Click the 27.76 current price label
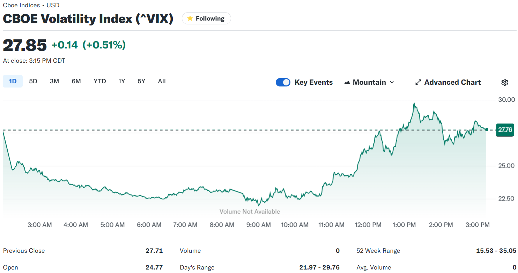 pos(505,130)
